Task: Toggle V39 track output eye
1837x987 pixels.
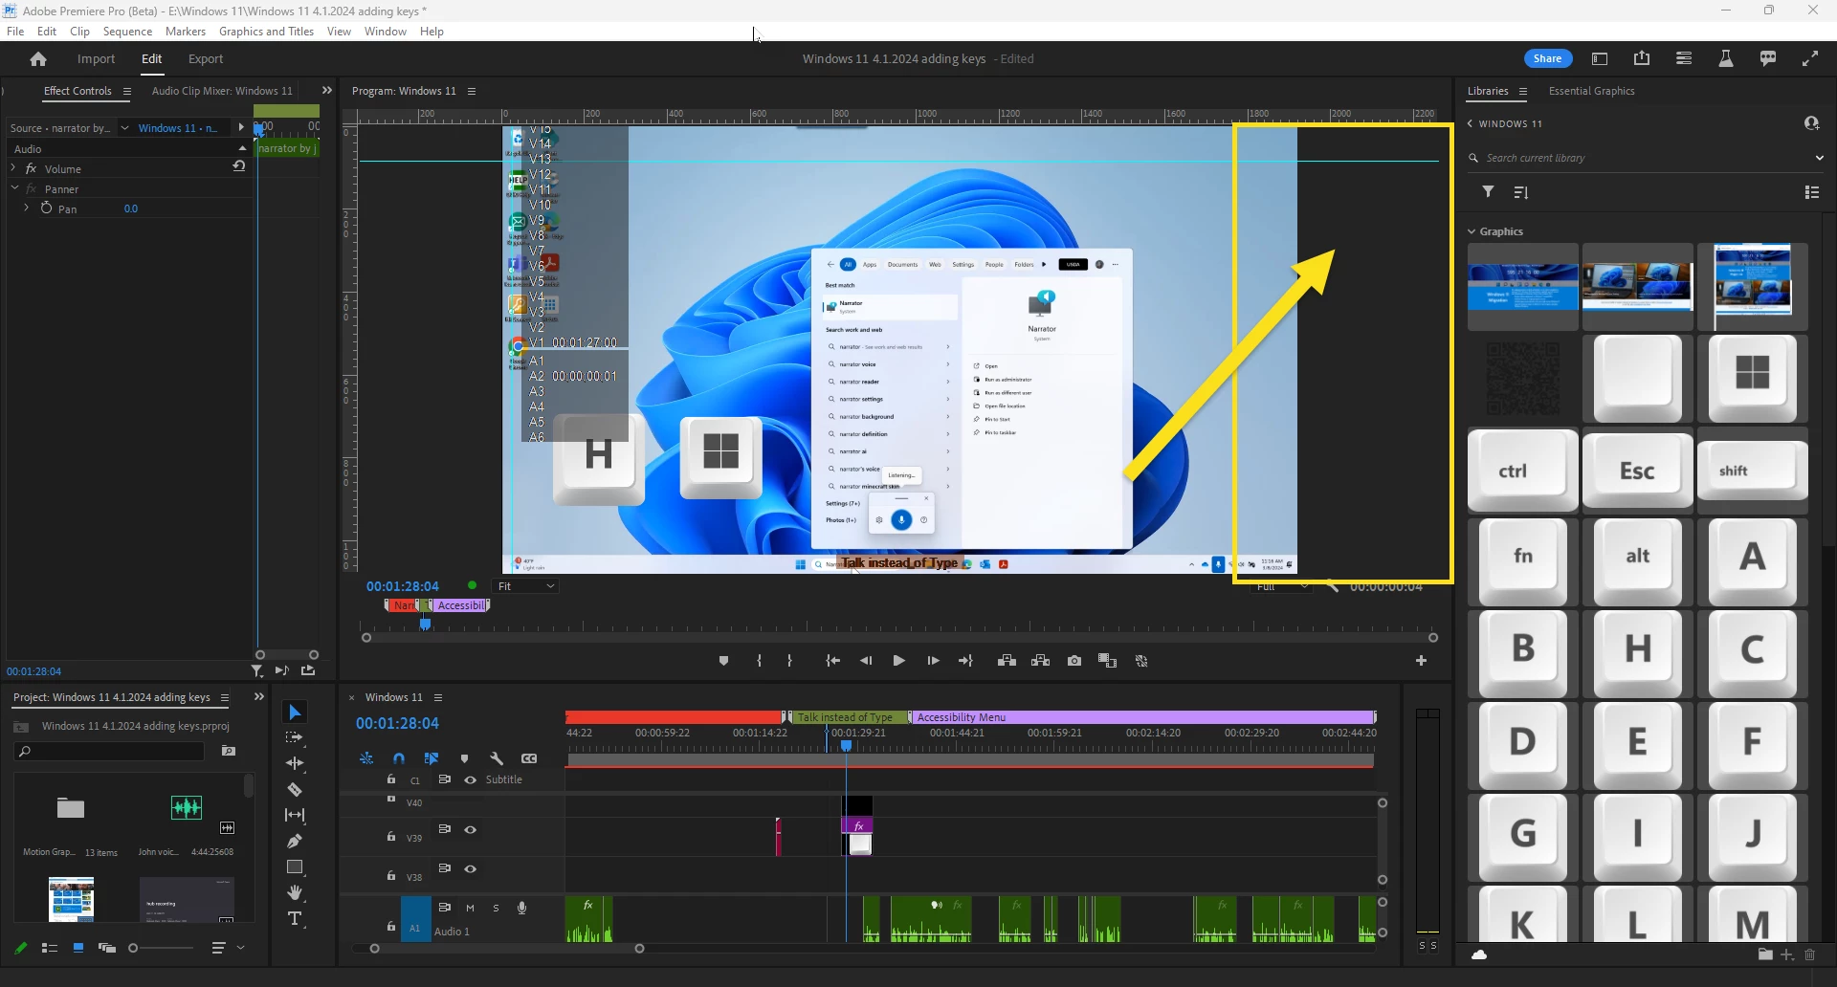Action: tap(470, 829)
